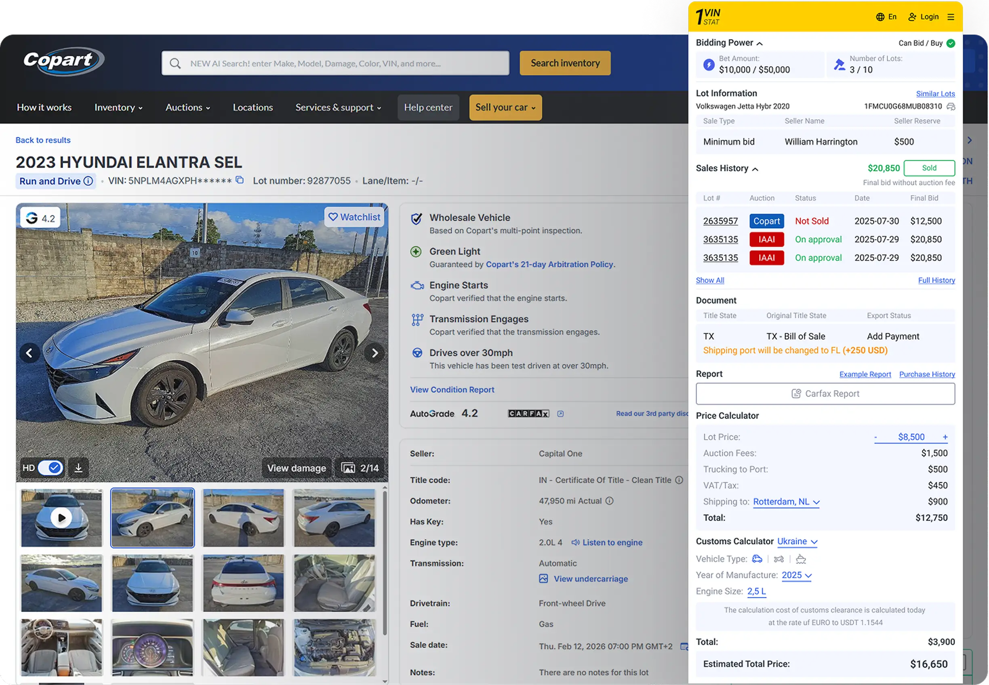Add the vehicle to Watchlist
Viewport: 989px width, 685px height.
click(354, 217)
